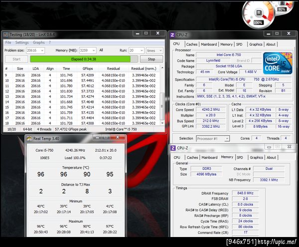Image resolution: width=299 pixels, height=247 pixels.
Task: Select the About tab in lower CPU-Z window
Action: click(x=271, y=158)
